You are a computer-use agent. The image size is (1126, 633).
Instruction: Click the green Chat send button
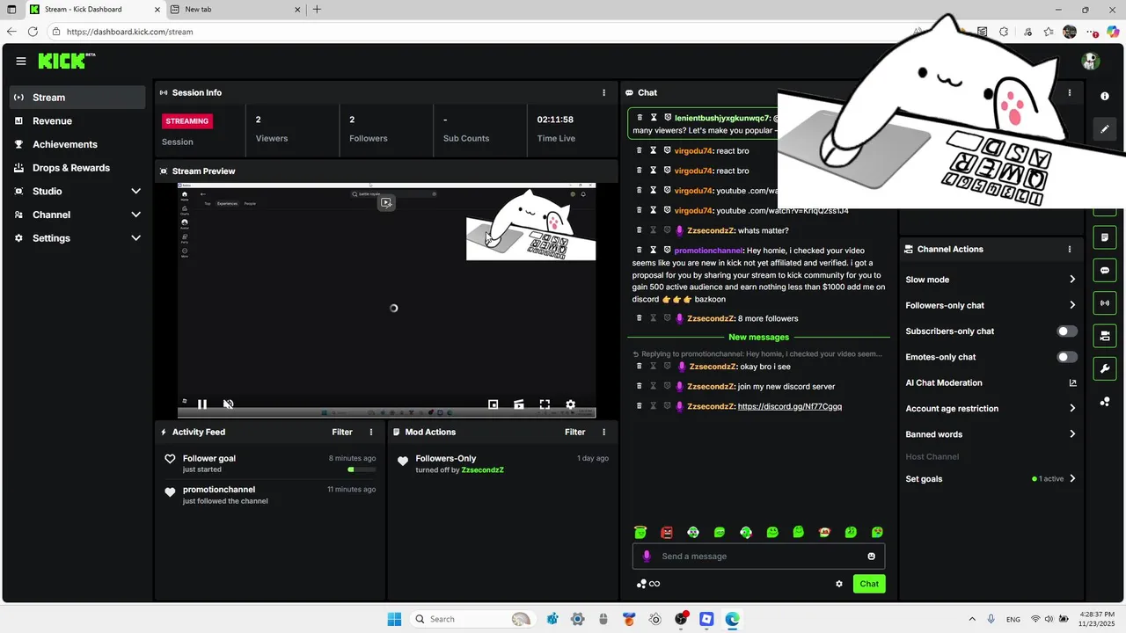pyautogui.click(x=869, y=584)
